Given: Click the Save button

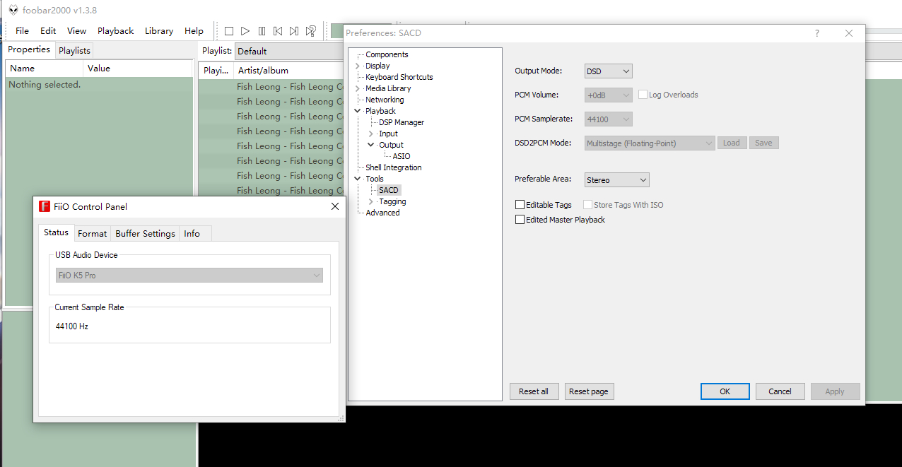Looking at the screenshot, I should pyautogui.click(x=763, y=143).
